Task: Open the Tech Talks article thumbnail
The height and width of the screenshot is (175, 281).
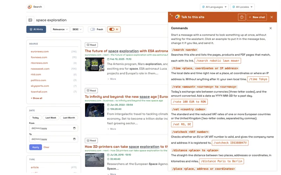Action: [x=94, y=64]
